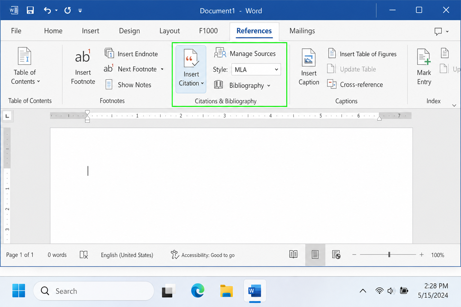This screenshot has width=461, height=307.
Task: Switch to Web Layout view
Action: [x=336, y=255]
